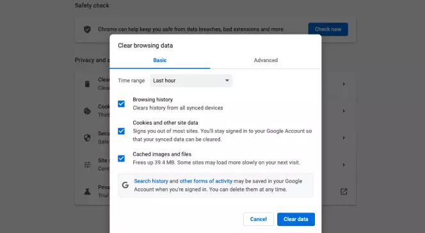Viewport: 425px width, 233px height.
Task: Click the Cookies and other site data label
Action: (165, 123)
